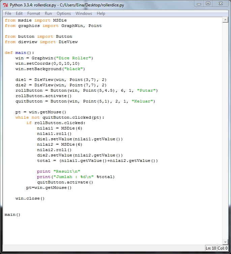The height and width of the screenshot is (254, 231).
Task: Open the File menu
Action: 8,13
